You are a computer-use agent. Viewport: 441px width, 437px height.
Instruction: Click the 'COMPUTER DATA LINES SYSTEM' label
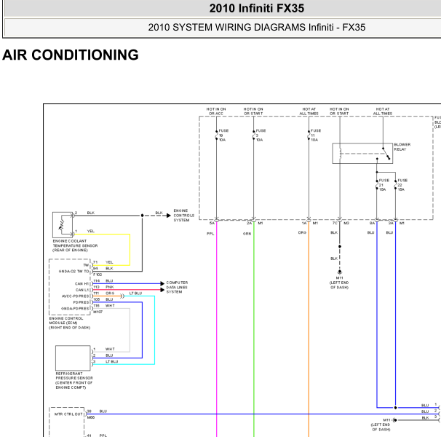point(177,287)
